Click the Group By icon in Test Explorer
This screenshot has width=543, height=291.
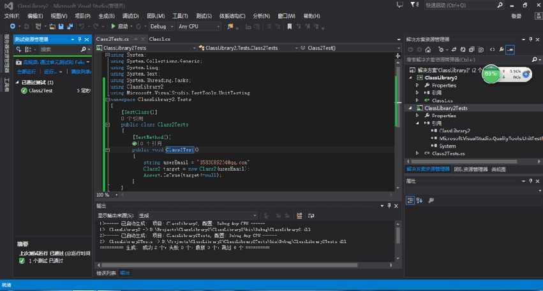(x=29, y=50)
